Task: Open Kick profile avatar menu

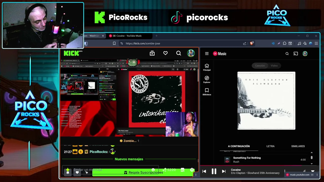Action: [x=191, y=53]
